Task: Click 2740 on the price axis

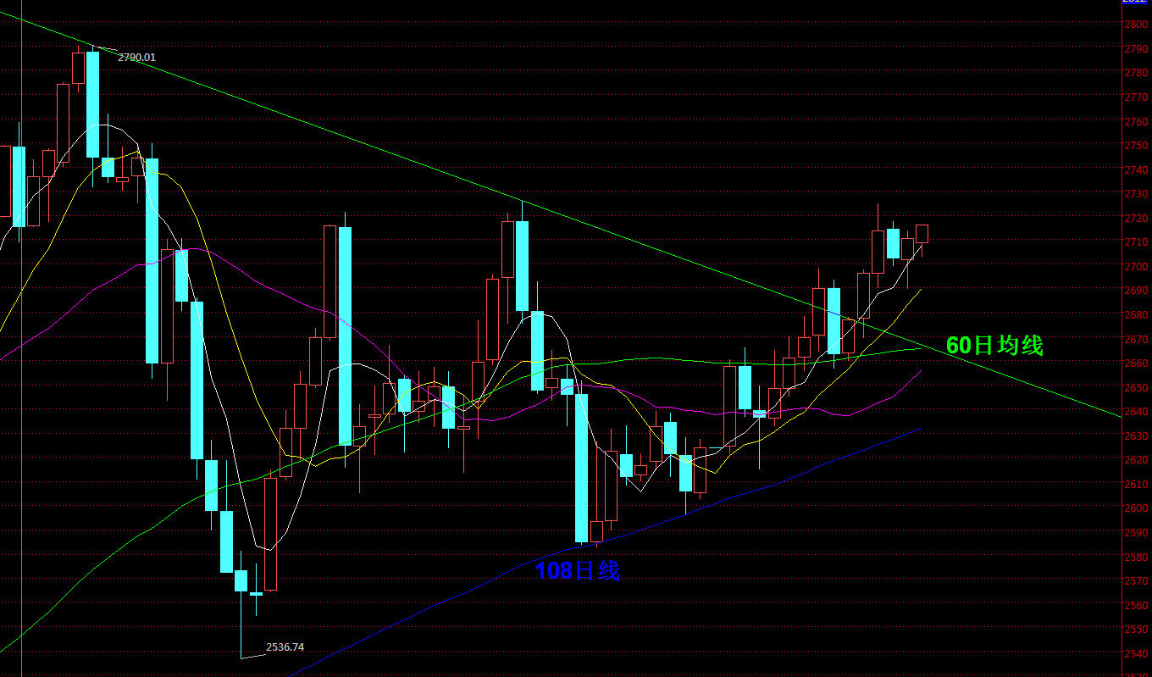Action: click(1136, 169)
